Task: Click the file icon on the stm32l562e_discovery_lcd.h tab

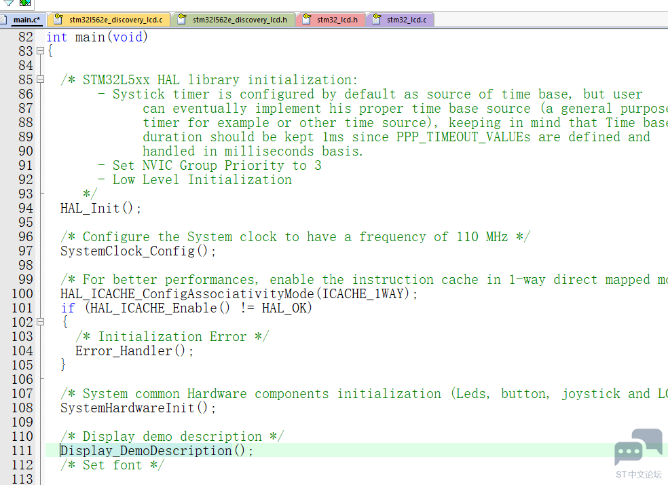Action: click(x=182, y=19)
